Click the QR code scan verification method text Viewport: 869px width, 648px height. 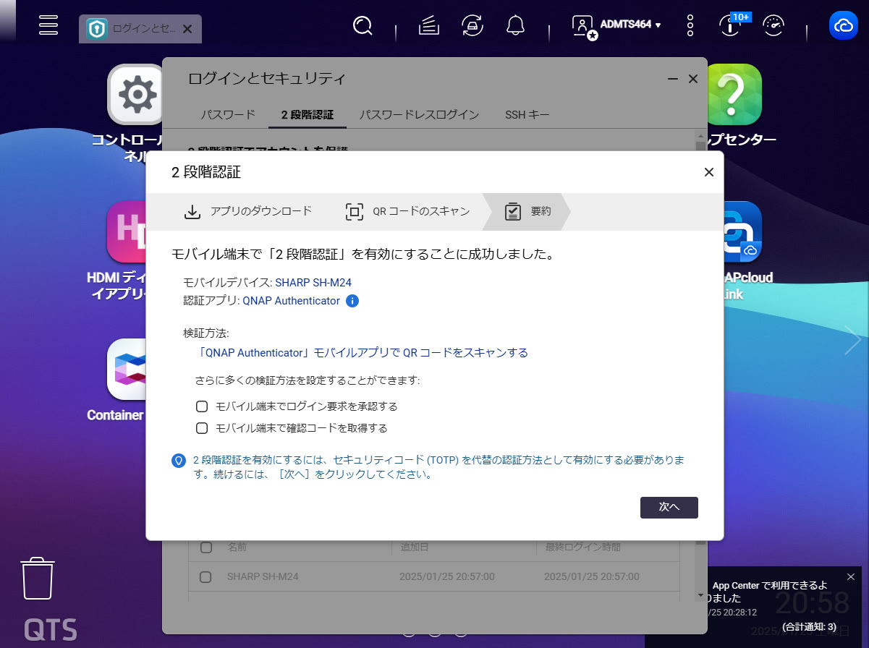[363, 353]
